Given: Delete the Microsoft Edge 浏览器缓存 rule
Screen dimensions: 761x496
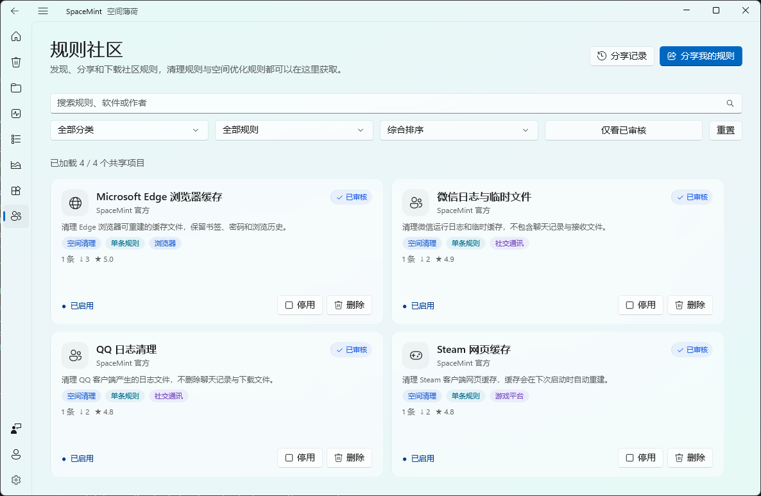Looking at the screenshot, I should (x=350, y=305).
